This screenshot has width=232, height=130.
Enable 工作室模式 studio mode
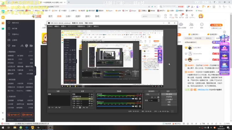pos(169,99)
